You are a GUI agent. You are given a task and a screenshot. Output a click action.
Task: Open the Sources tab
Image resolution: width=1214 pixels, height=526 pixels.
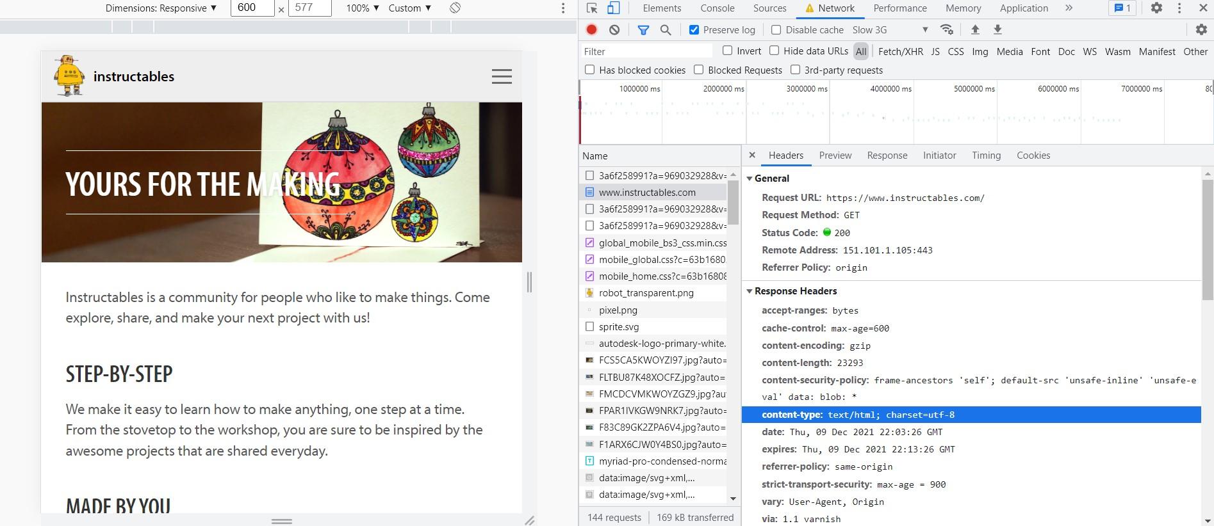tap(769, 8)
